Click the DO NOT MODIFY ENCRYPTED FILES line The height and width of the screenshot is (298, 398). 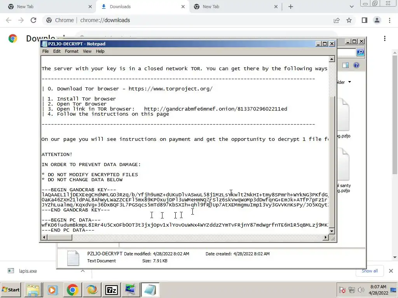(90, 175)
